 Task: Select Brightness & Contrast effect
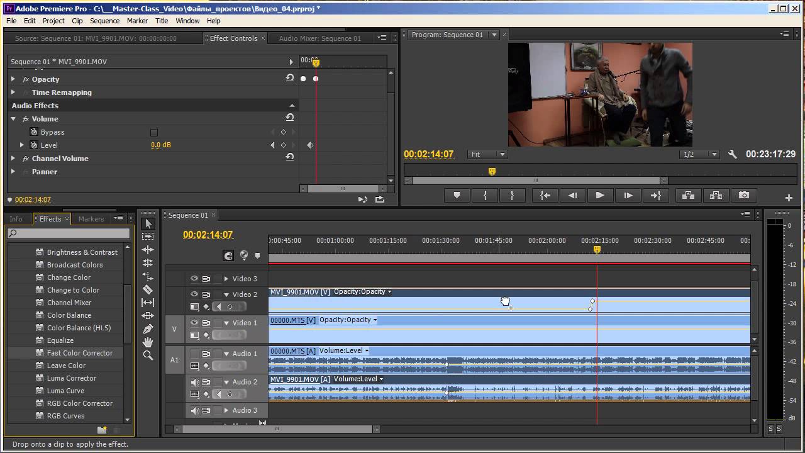tap(82, 252)
